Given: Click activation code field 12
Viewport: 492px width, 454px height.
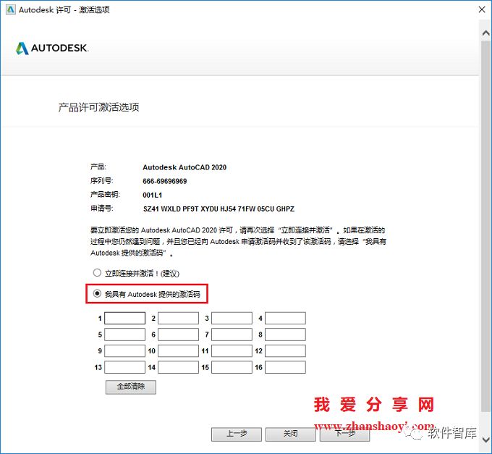Looking at the screenshot, I should pos(285,350).
